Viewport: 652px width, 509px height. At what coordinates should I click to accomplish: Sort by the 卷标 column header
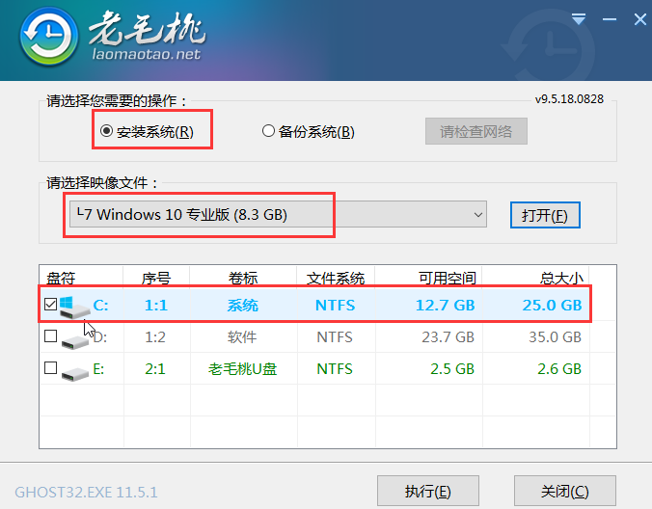pos(243,278)
